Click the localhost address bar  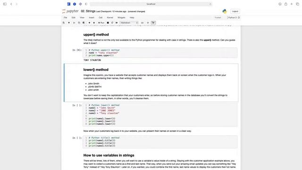[x=151, y=4]
